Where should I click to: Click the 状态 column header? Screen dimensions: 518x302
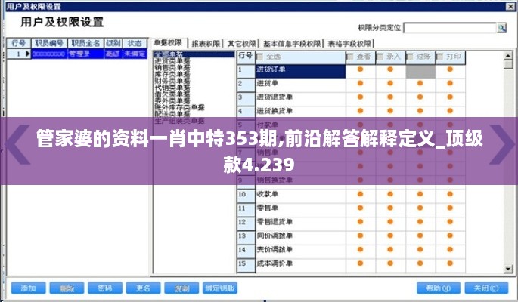[135, 43]
